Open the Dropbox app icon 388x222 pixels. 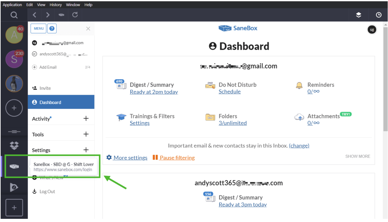(x=14, y=145)
